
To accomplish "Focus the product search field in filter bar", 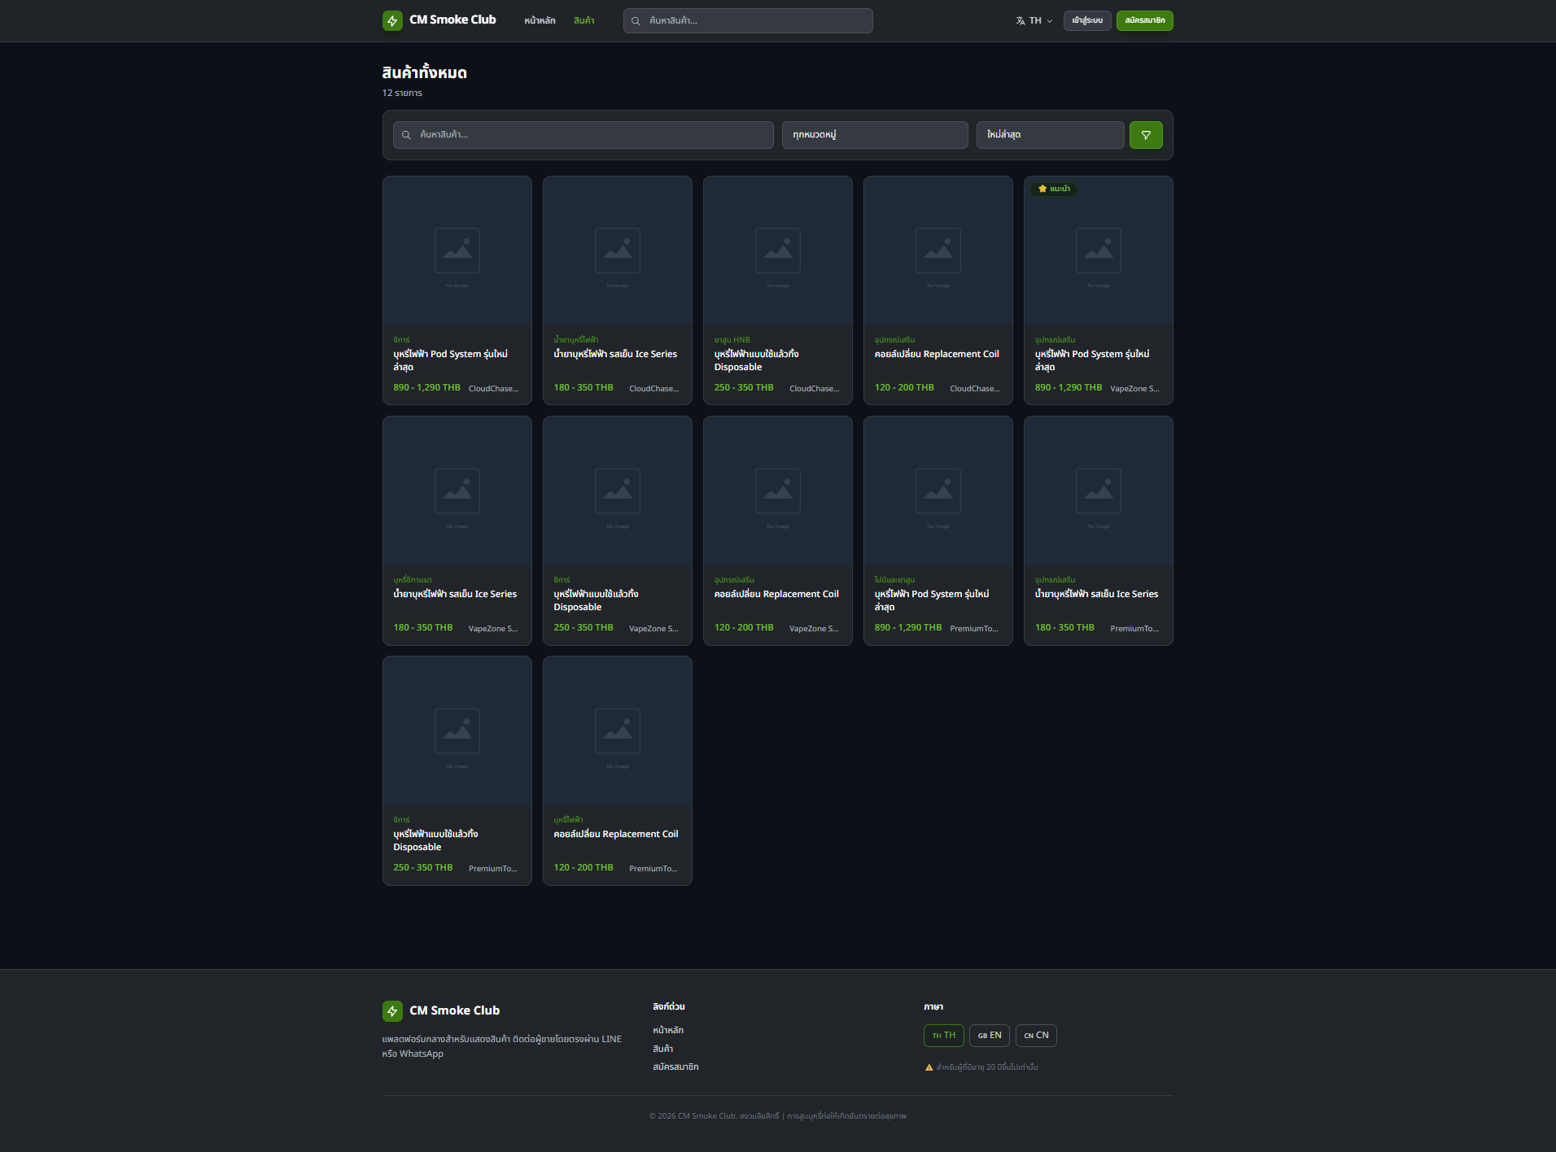I will pos(583,135).
